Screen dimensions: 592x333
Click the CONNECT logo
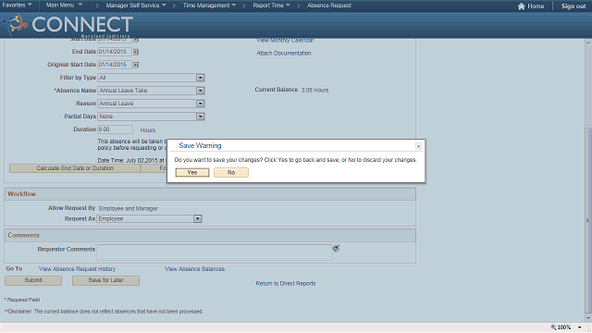point(68,25)
